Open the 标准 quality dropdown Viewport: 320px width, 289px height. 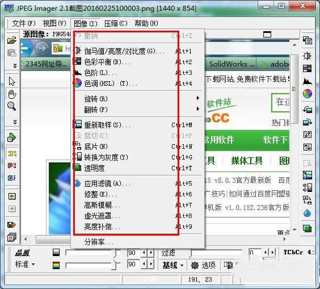(25, 265)
